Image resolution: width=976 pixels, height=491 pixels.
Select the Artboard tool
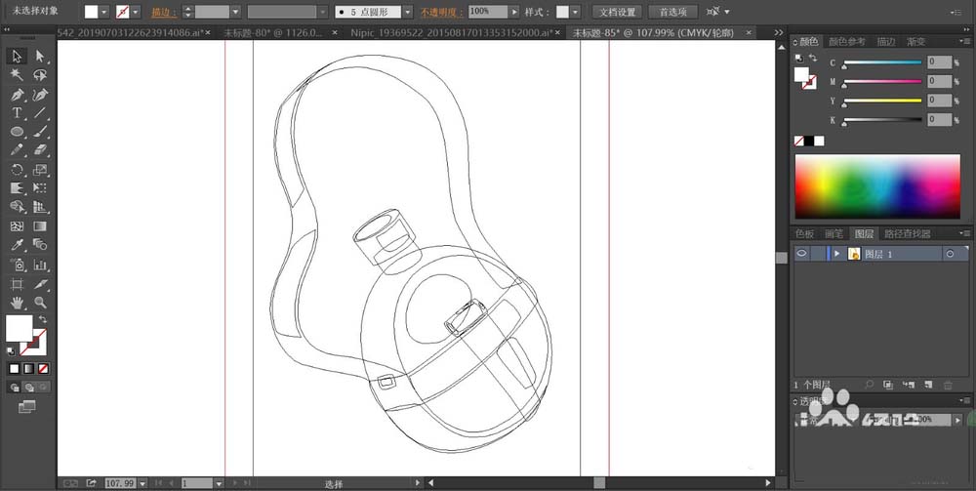(17, 284)
